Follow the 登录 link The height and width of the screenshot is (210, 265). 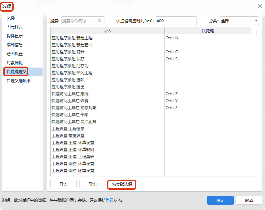point(110,200)
